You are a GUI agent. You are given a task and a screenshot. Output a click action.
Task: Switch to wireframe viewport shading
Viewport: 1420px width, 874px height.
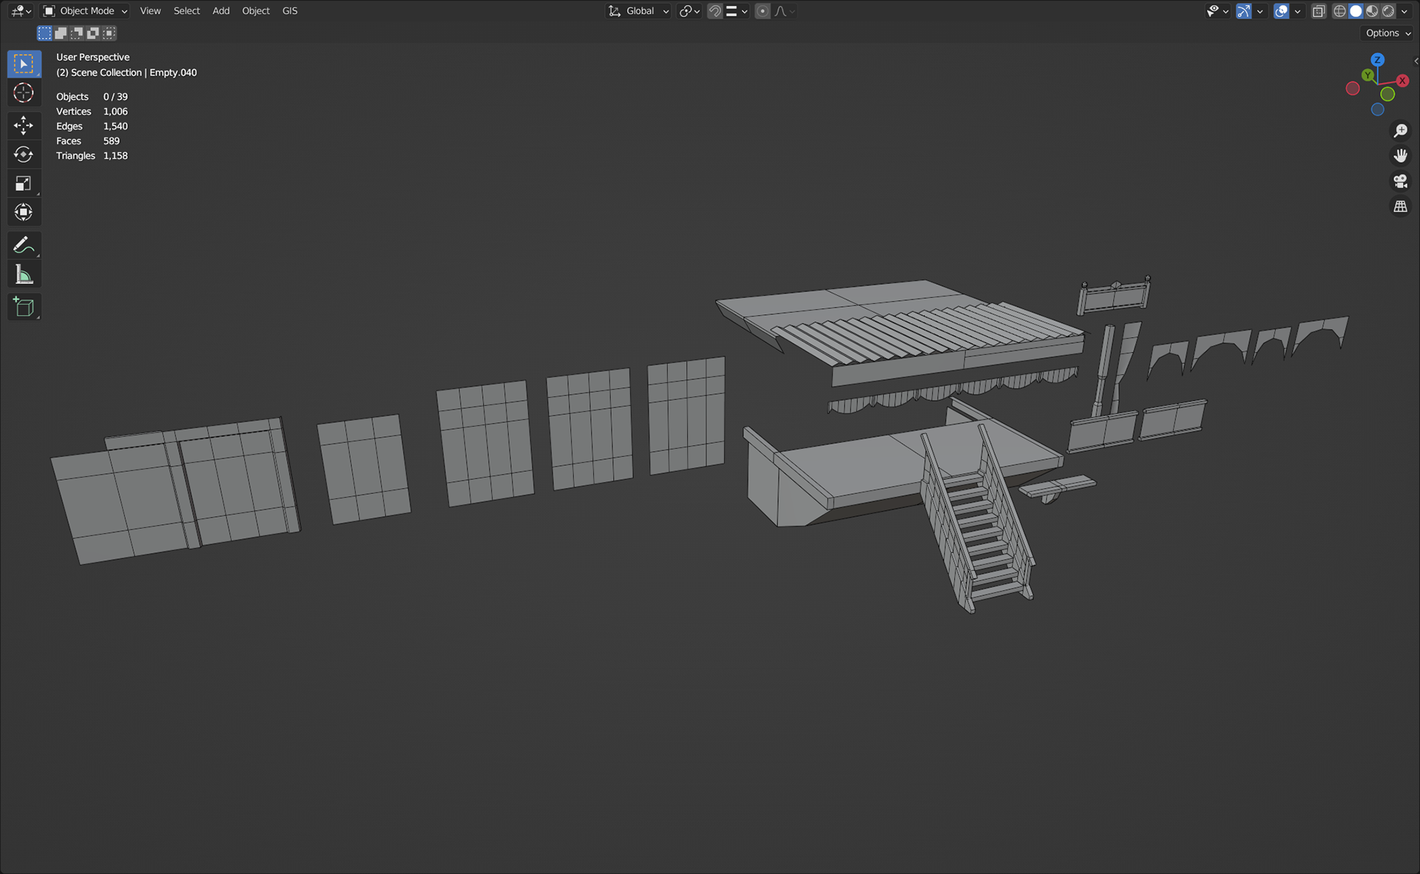click(1339, 11)
